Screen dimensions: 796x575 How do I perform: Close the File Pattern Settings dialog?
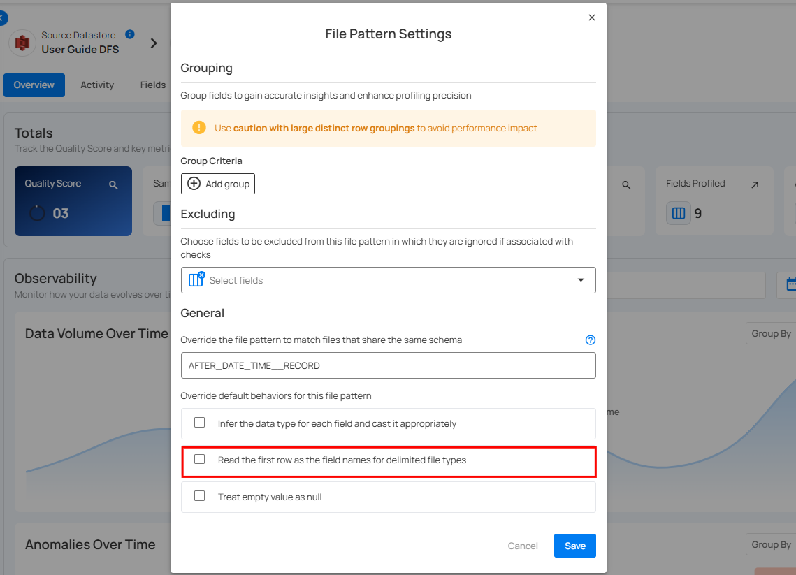point(592,17)
